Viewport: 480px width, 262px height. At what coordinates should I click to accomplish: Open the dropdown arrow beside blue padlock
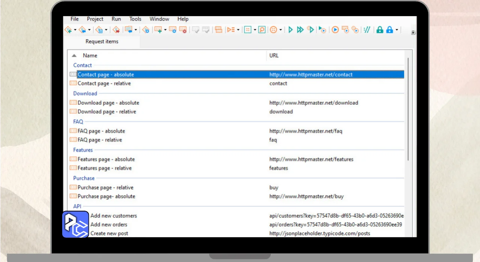point(397,30)
